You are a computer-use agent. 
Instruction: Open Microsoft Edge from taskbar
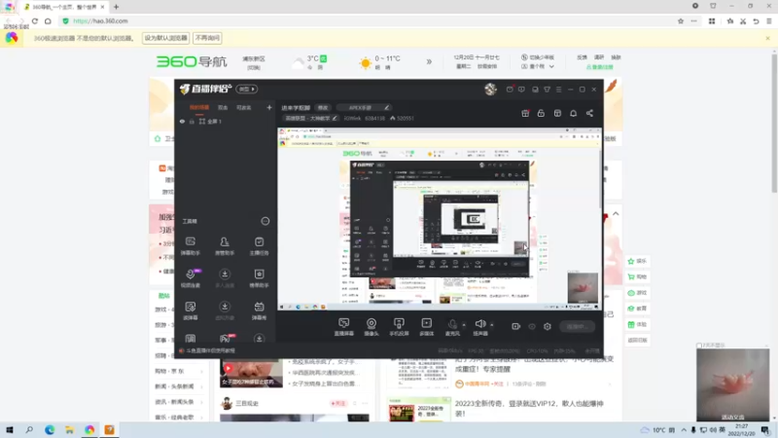[x=50, y=429]
